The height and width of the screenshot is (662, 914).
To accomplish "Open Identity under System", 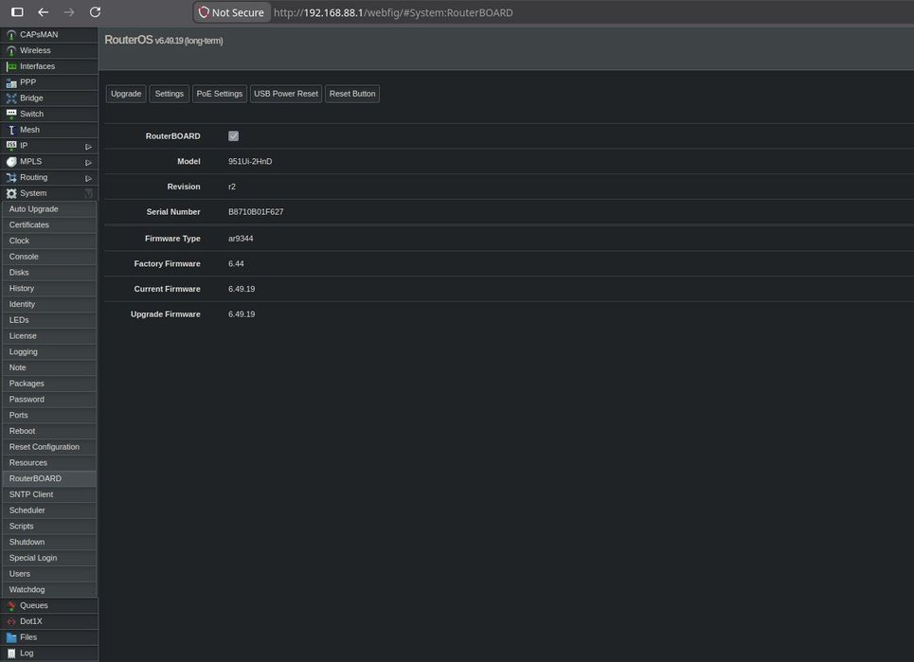I will point(49,304).
